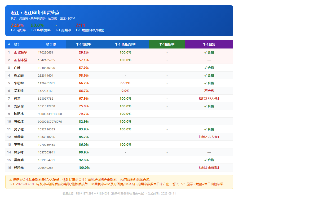
Task: Select rider ID 1042185705
Action: click(x=46, y=60)
